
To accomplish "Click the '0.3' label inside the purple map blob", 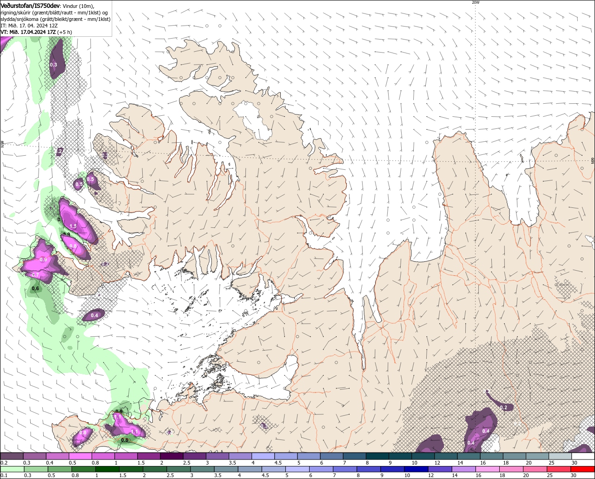I will tap(53, 65).
